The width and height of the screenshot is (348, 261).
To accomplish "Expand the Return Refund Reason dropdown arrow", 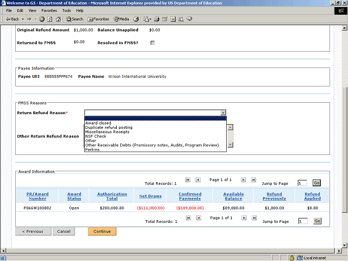I will [223, 113].
